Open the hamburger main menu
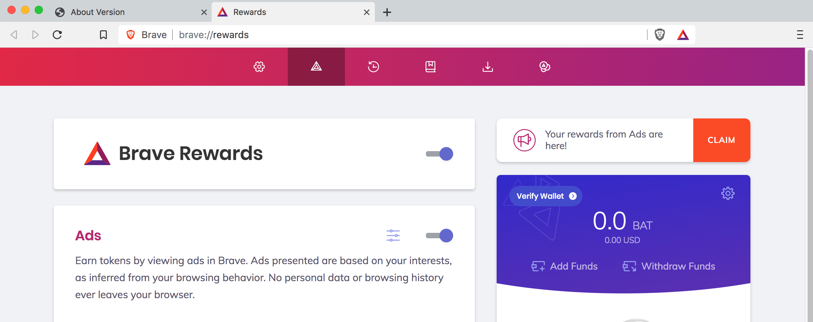813x322 pixels. click(x=800, y=35)
